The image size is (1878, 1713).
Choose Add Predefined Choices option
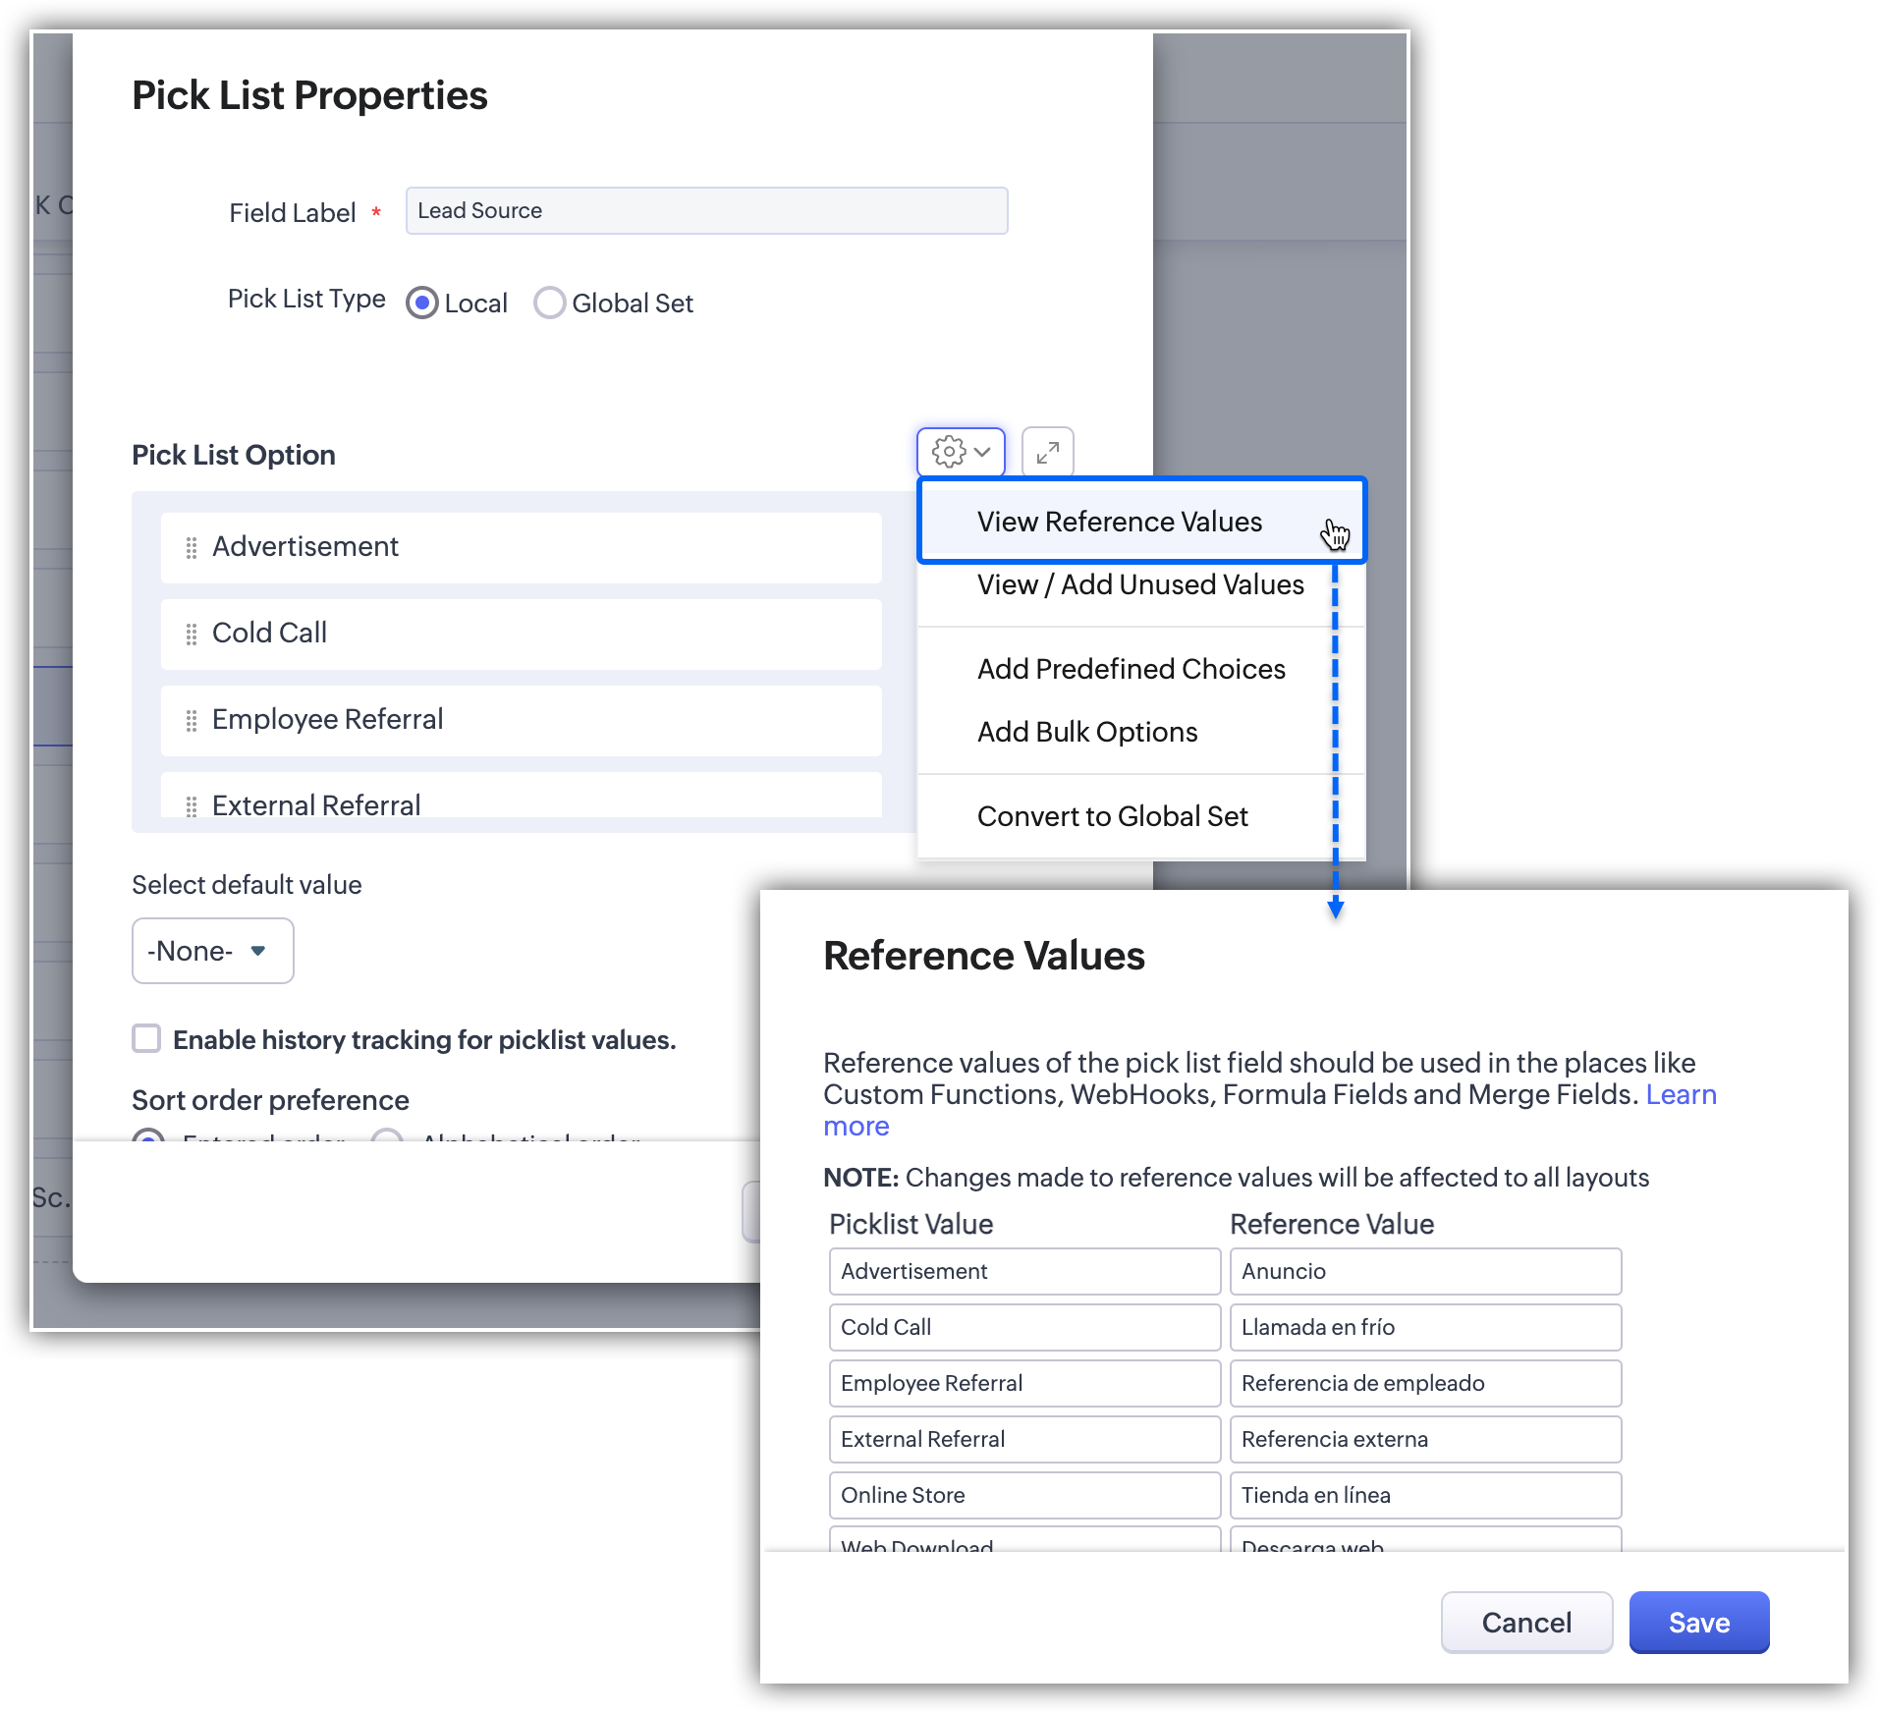click(1131, 669)
